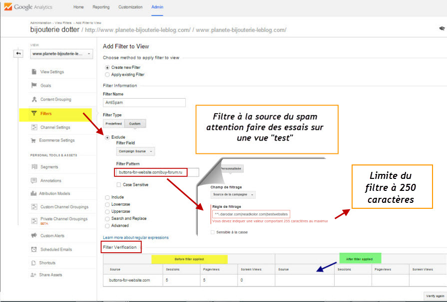The height and width of the screenshot is (302, 447).
Task: Click the Segments icon
Action: [x=34, y=166]
